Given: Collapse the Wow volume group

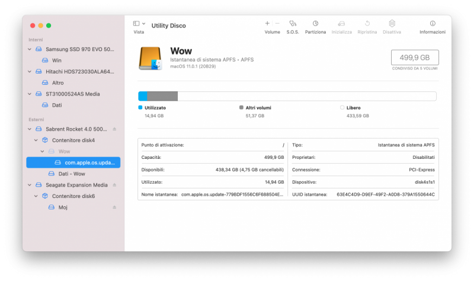Looking at the screenshot, I should pyautogui.click(x=42, y=151).
